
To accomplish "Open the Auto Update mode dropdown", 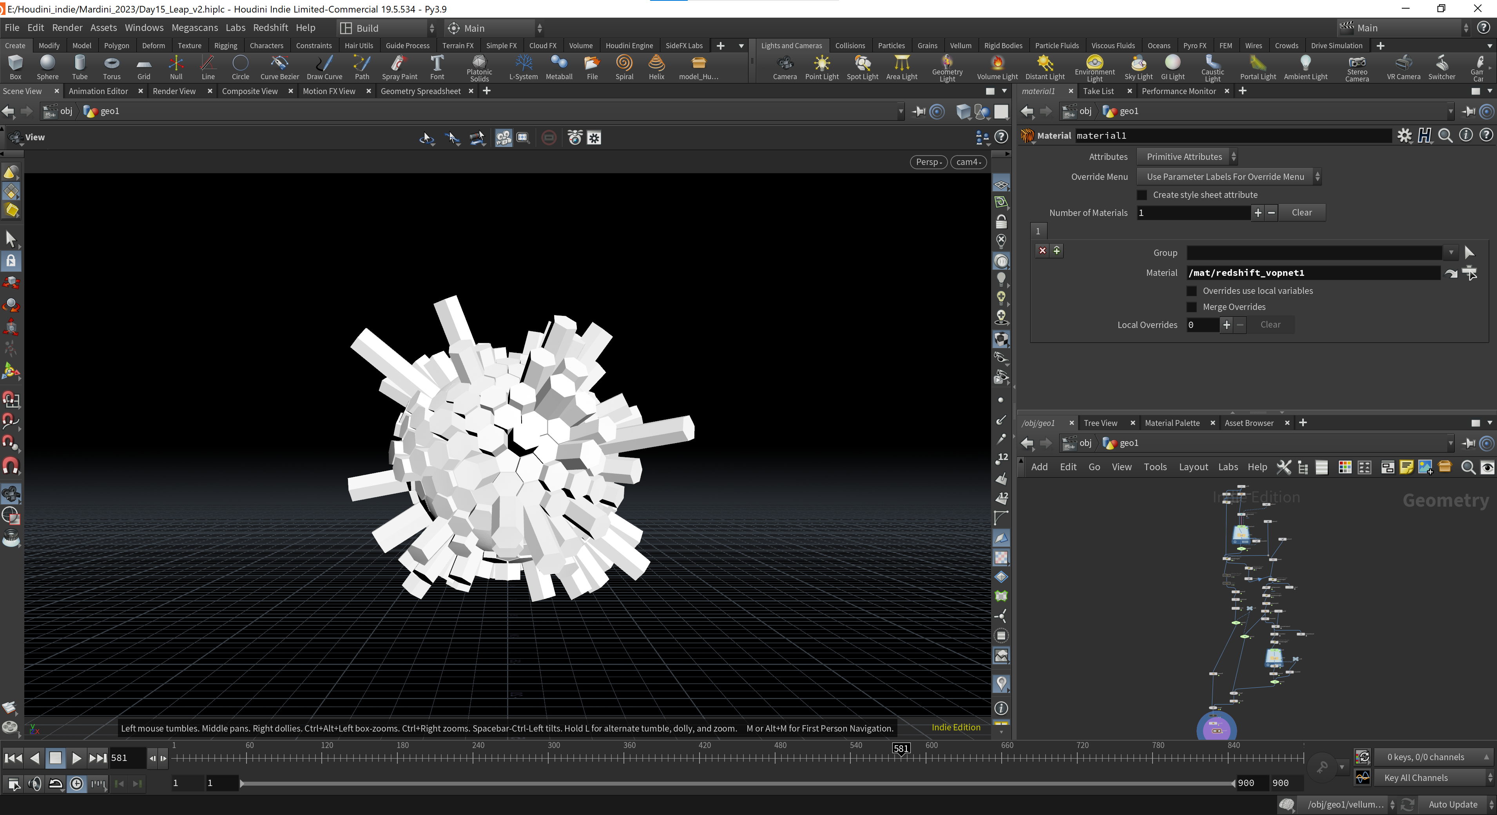I will pyautogui.click(x=1457, y=804).
